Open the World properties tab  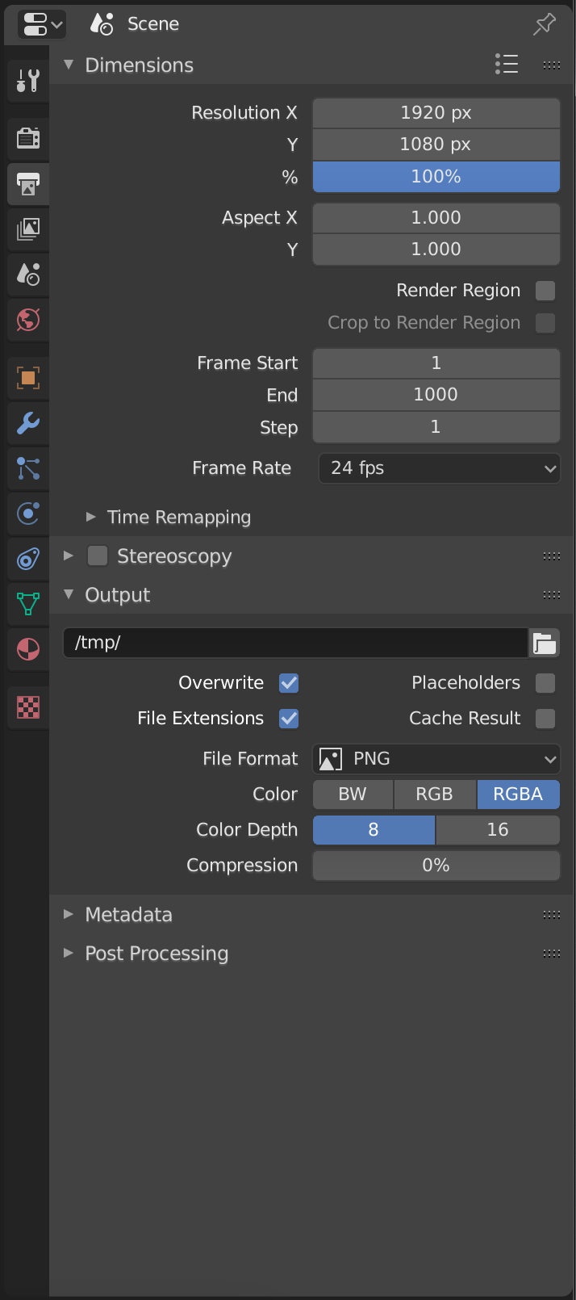click(28, 320)
